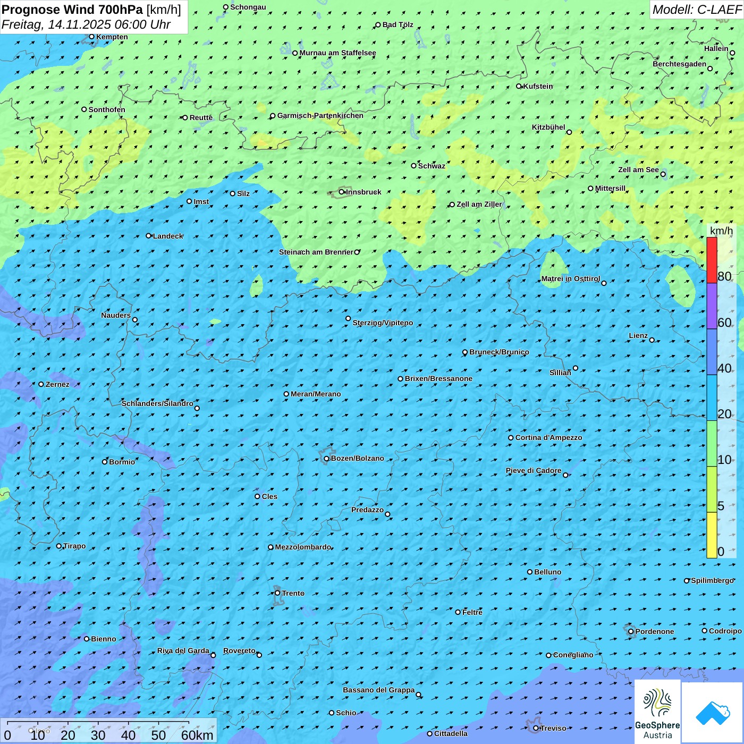Click the "Bassano del Grappa" label
This screenshot has width=744, height=744.
point(379,690)
